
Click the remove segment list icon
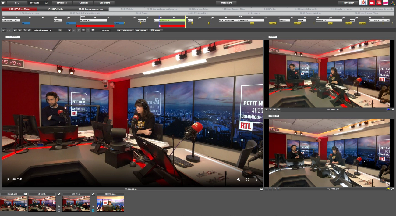coord(88,30)
